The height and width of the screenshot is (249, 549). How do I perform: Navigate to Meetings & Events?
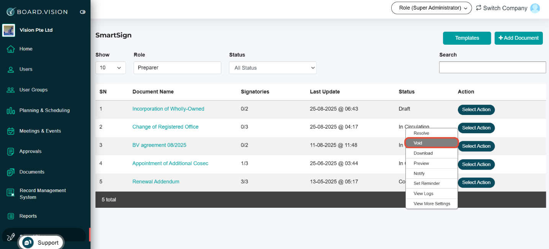(40, 131)
